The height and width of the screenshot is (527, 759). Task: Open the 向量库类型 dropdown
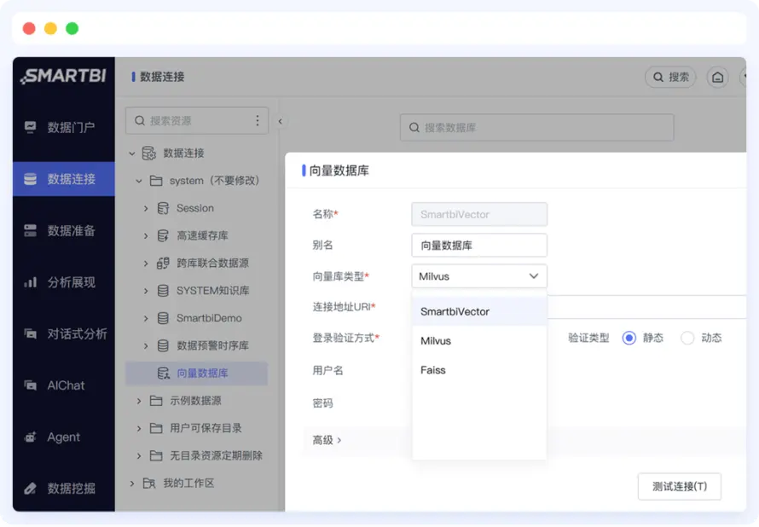[478, 276]
